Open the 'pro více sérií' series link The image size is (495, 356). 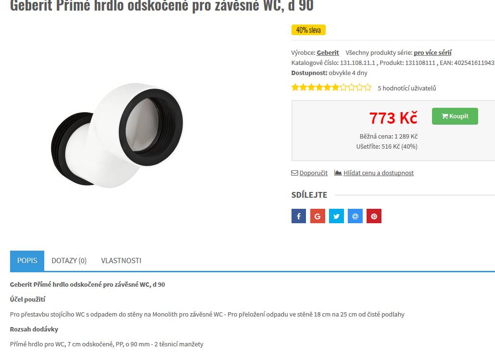(432, 53)
